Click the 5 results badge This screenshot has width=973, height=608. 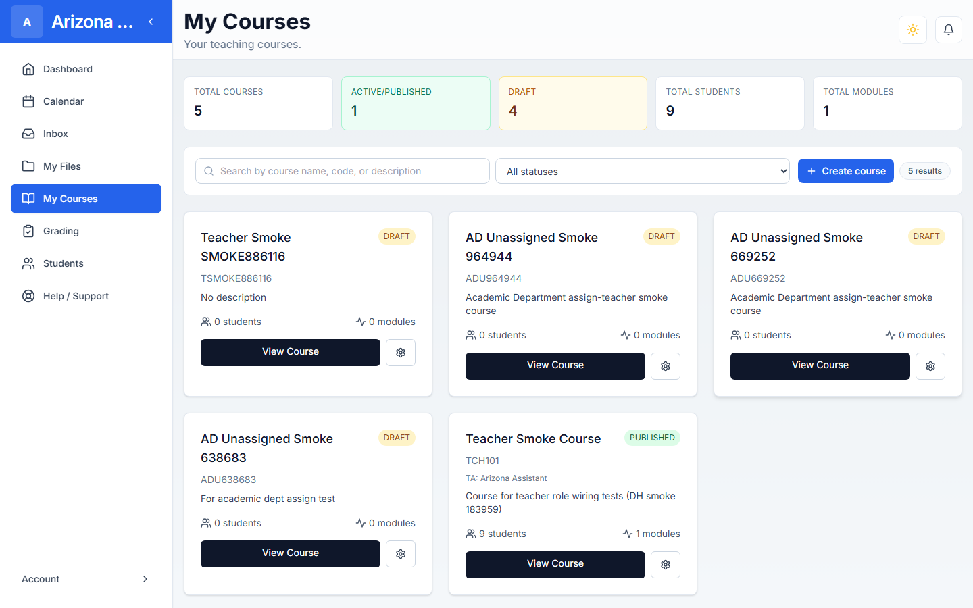(925, 171)
